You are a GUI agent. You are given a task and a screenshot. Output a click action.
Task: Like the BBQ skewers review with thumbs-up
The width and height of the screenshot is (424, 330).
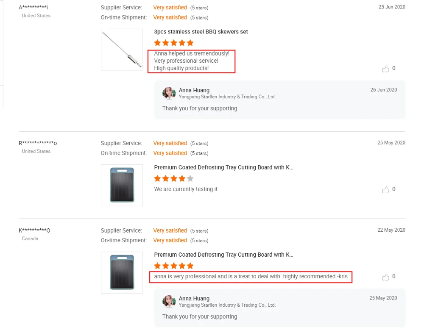coord(385,69)
